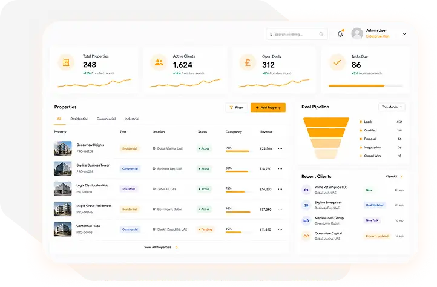Click the Tasks Due progress bar
This screenshot has height=287, width=437.
click(x=366, y=85)
